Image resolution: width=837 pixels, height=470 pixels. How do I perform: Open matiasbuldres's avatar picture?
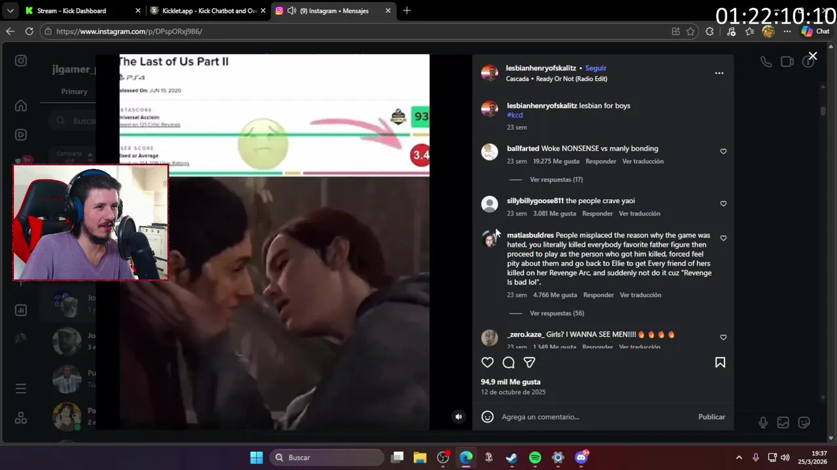point(490,239)
